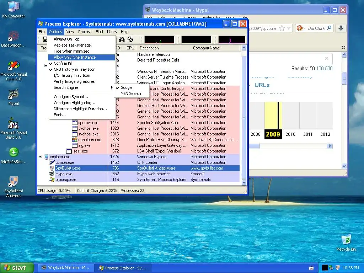This screenshot has width=364, height=273.
Task: Click the blank middle history graph in toolbar
Action: pos(196,40)
